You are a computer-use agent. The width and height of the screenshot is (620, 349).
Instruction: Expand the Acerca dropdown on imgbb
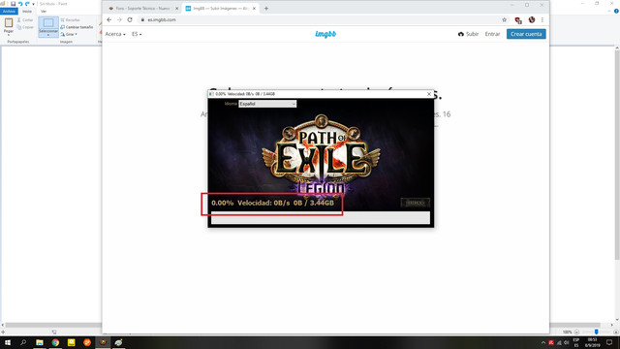point(115,34)
